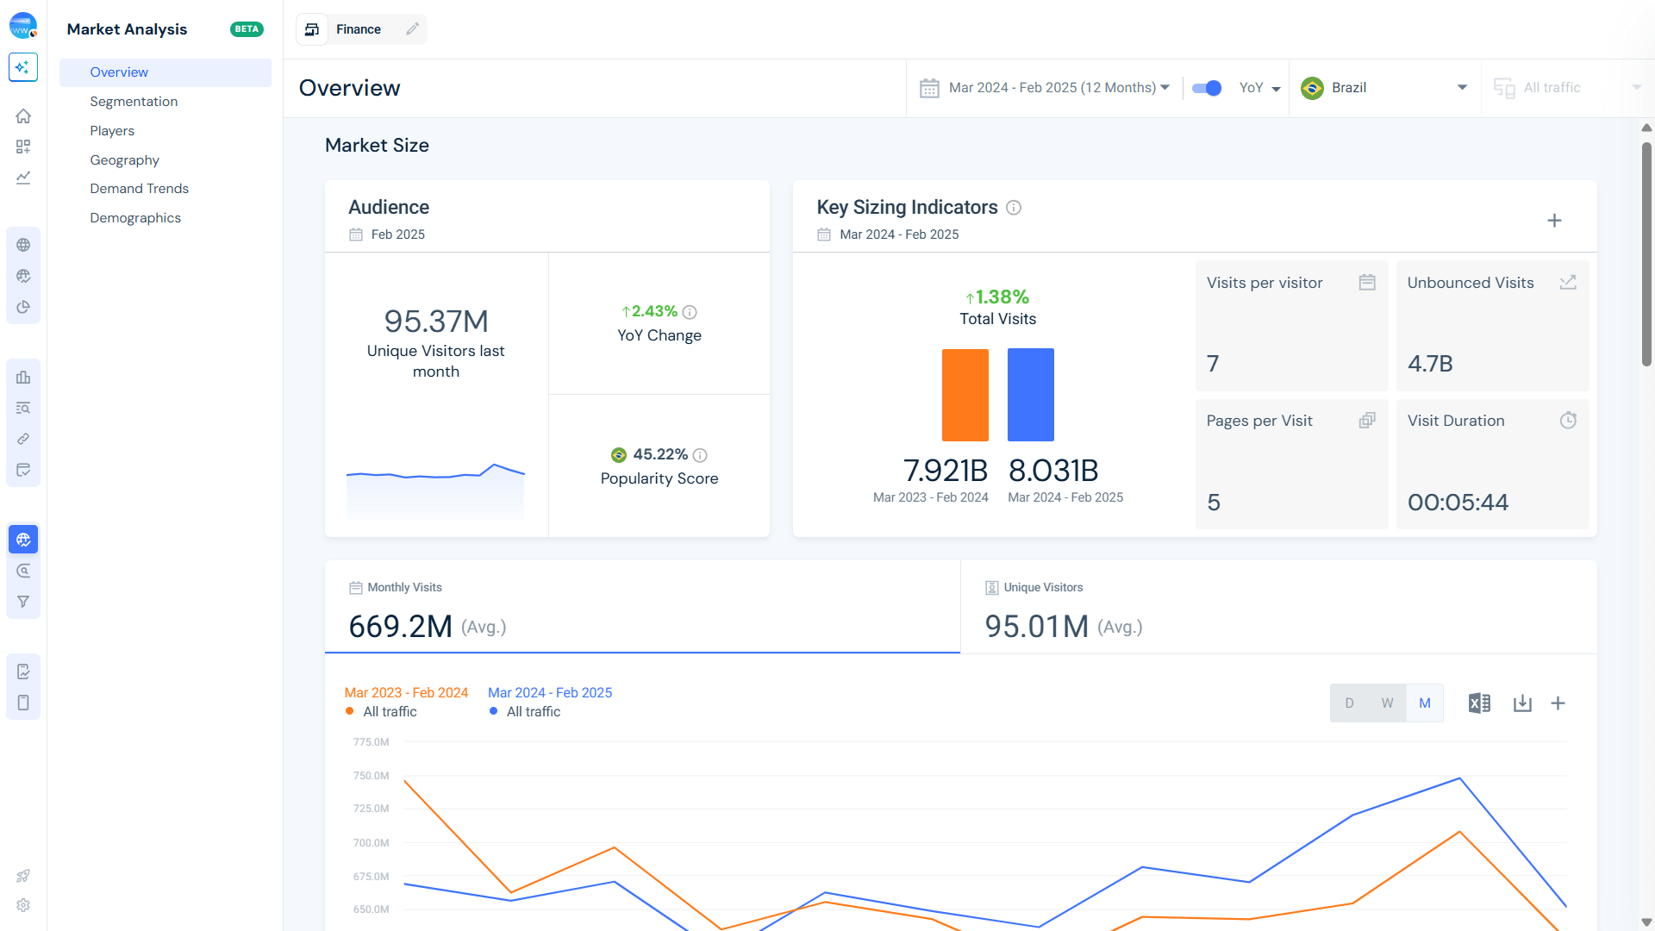Switch to the Demand Trends section
The image size is (1655, 931).
pyautogui.click(x=140, y=188)
